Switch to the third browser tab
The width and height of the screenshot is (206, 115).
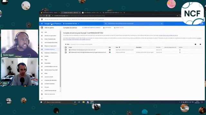[x=91, y=13]
